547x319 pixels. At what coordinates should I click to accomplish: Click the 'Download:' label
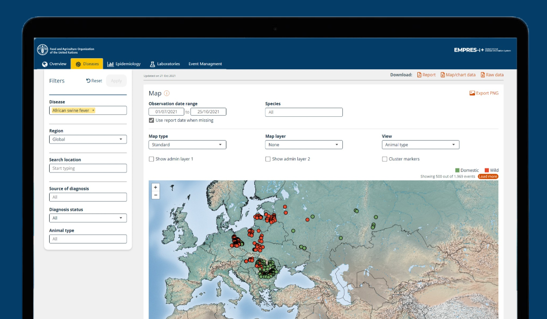401,75
